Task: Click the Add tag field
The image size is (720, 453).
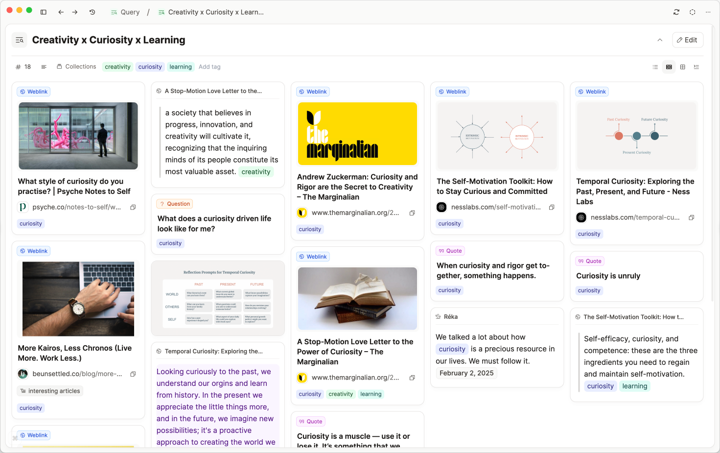Action: 209,67
